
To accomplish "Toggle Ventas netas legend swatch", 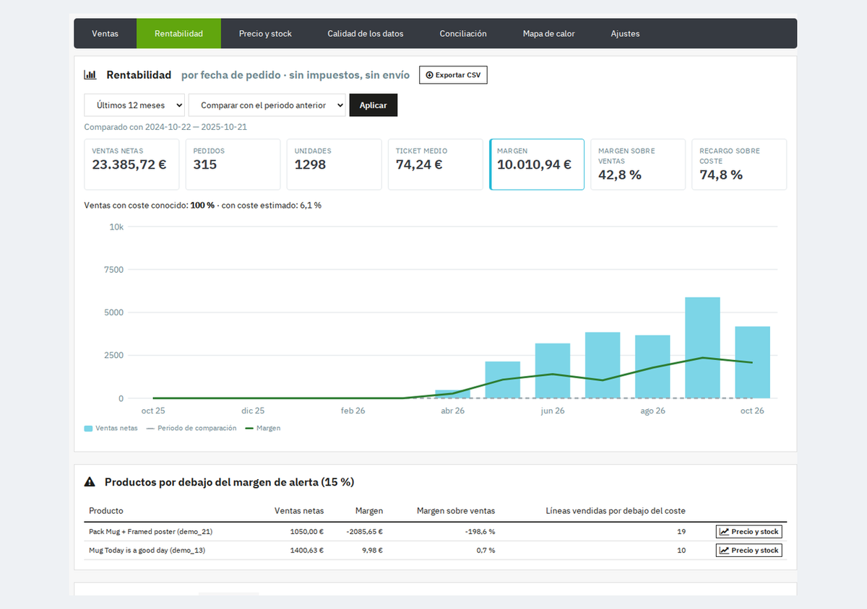I will [89, 429].
